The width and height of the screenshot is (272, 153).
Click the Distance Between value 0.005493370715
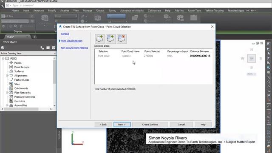pos(200,56)
